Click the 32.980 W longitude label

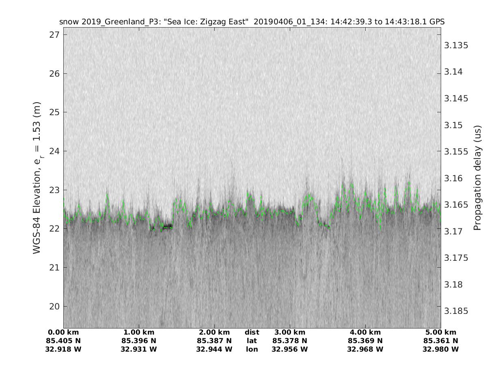[x=440, y=349]
